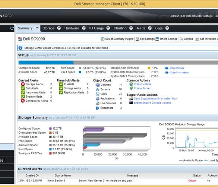Click the yellow Storage Alert Threshold swatch
This screenshot has width=218, height=187.
pos(149,68)
